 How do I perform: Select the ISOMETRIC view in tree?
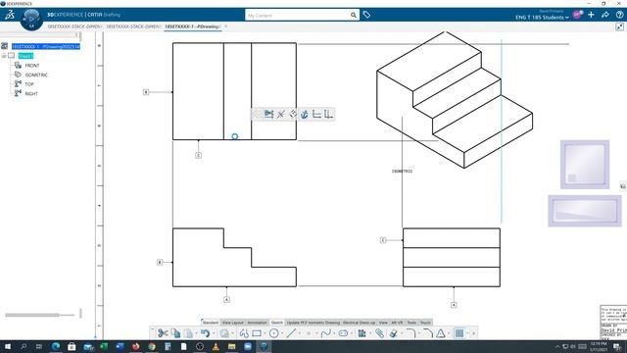36,75
